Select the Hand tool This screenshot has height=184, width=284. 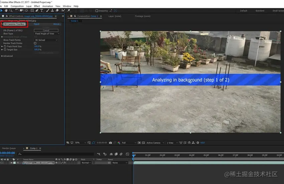(6, 11)
